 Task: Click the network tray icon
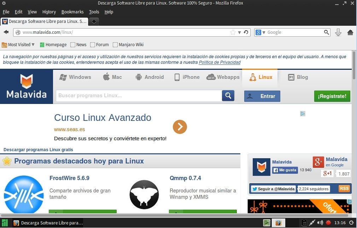pyautogui.click(x=312, y=223)
